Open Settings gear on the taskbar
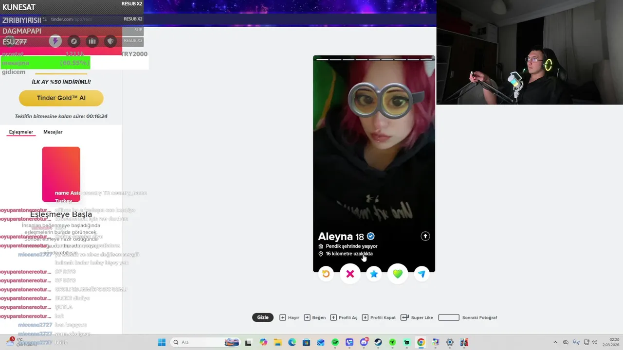623x350 pixels. pyautogui.click(x=450, y=342)
